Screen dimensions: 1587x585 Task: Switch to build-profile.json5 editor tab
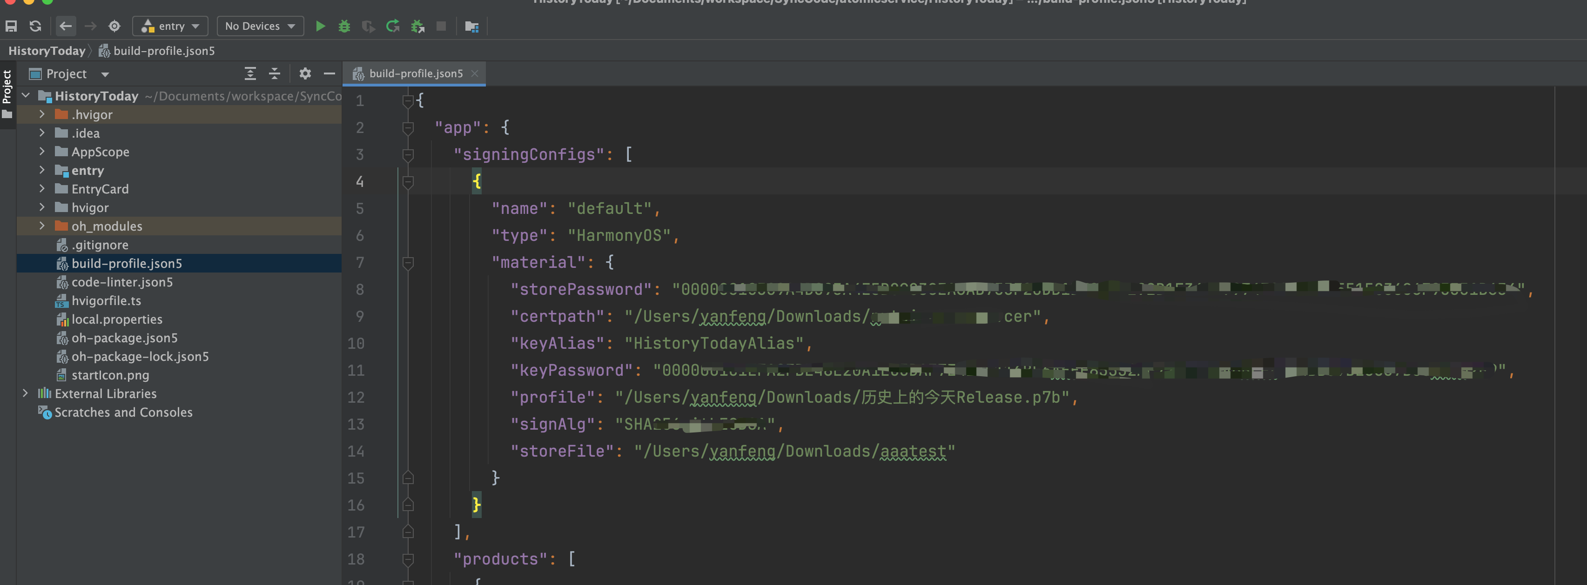415,73
